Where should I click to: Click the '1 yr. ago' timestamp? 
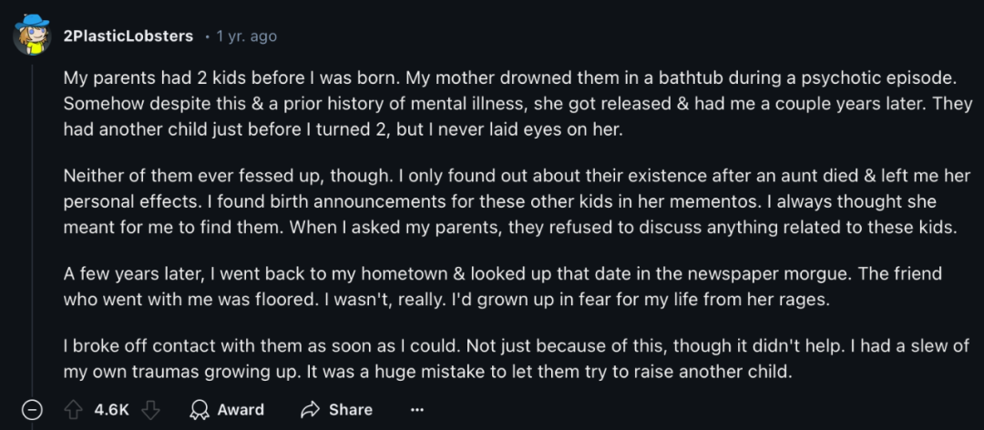pos(247,36)
